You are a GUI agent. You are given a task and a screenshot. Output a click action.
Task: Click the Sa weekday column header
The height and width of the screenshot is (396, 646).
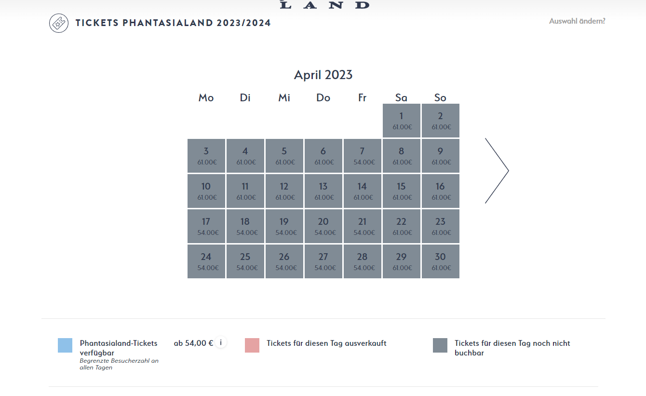[401, 97]
